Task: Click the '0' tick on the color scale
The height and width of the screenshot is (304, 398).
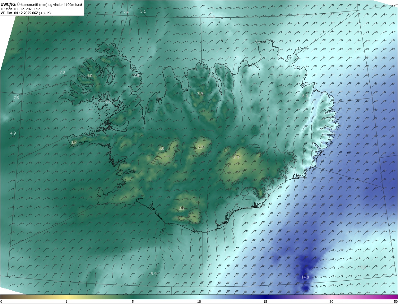Action: click(x=1, y=302)
